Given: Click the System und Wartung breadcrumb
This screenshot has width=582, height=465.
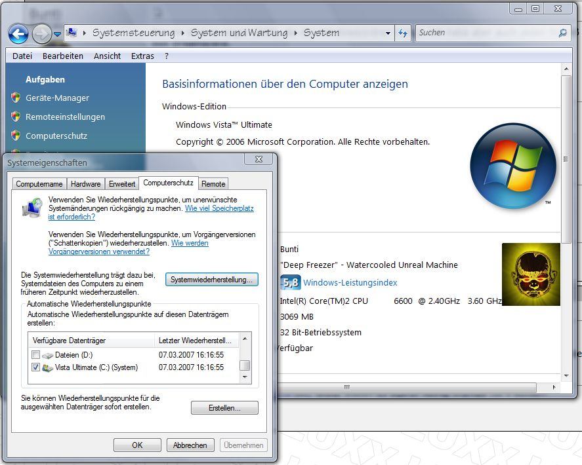Looking at the screenshot, I should pyautogui.click(x=239, y=33).
